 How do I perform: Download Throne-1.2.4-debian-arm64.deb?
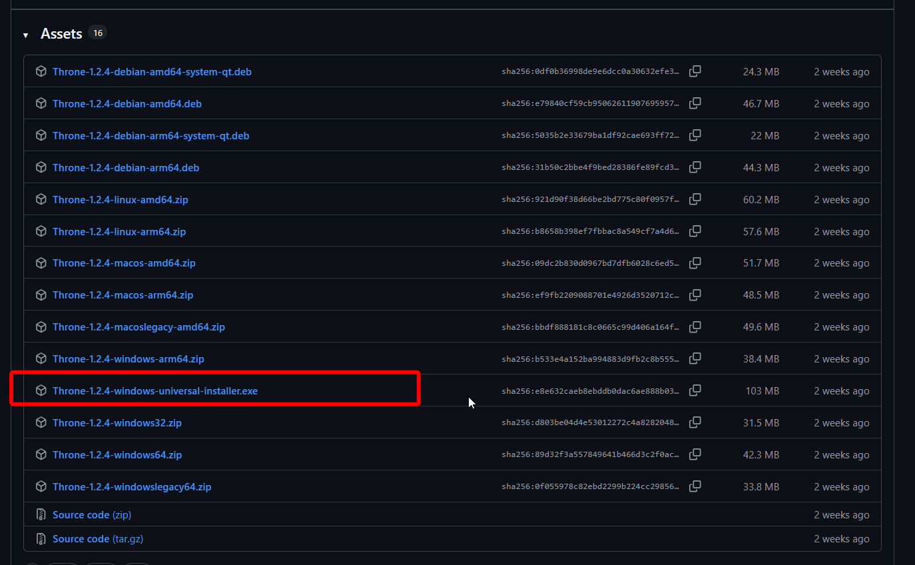pos(126,167)
